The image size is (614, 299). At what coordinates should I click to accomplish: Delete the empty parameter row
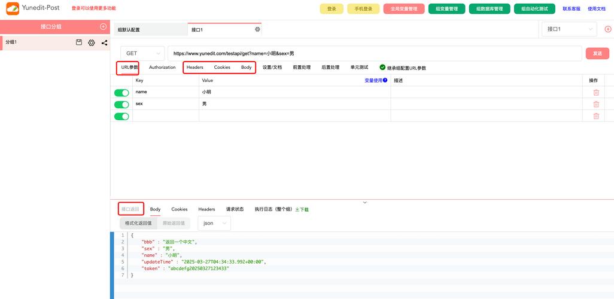coord(596,116)
